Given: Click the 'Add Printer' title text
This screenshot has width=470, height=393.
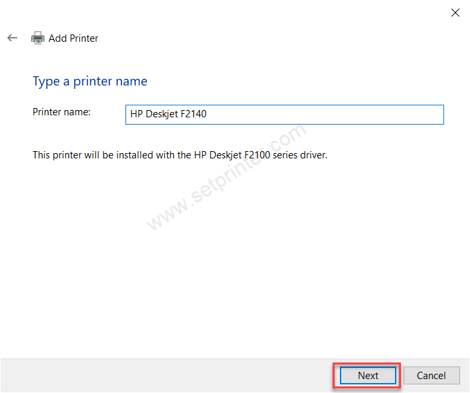Looking at the screenshot, I should [x=74, y=38].
